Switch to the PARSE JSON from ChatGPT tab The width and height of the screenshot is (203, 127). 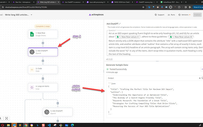tap(122, 2)
